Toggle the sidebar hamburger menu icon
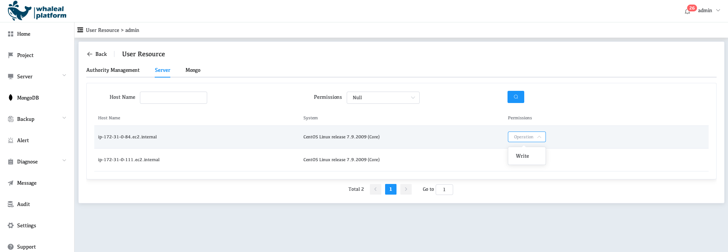Screen dimensions: 728x252 (80, 30)
